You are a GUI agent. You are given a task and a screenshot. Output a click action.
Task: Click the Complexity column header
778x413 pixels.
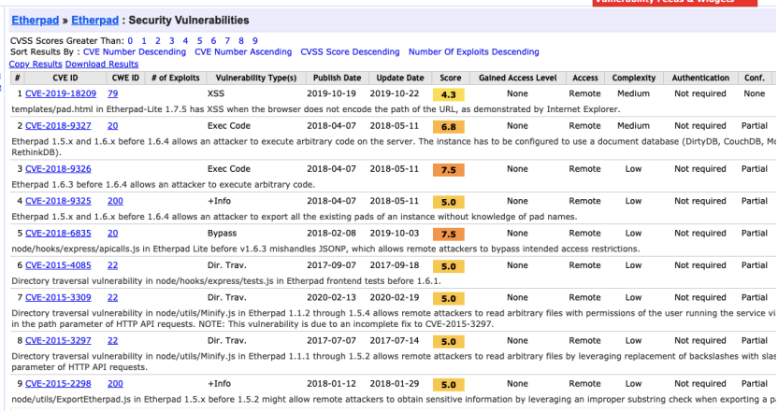[x=634, y=78]
